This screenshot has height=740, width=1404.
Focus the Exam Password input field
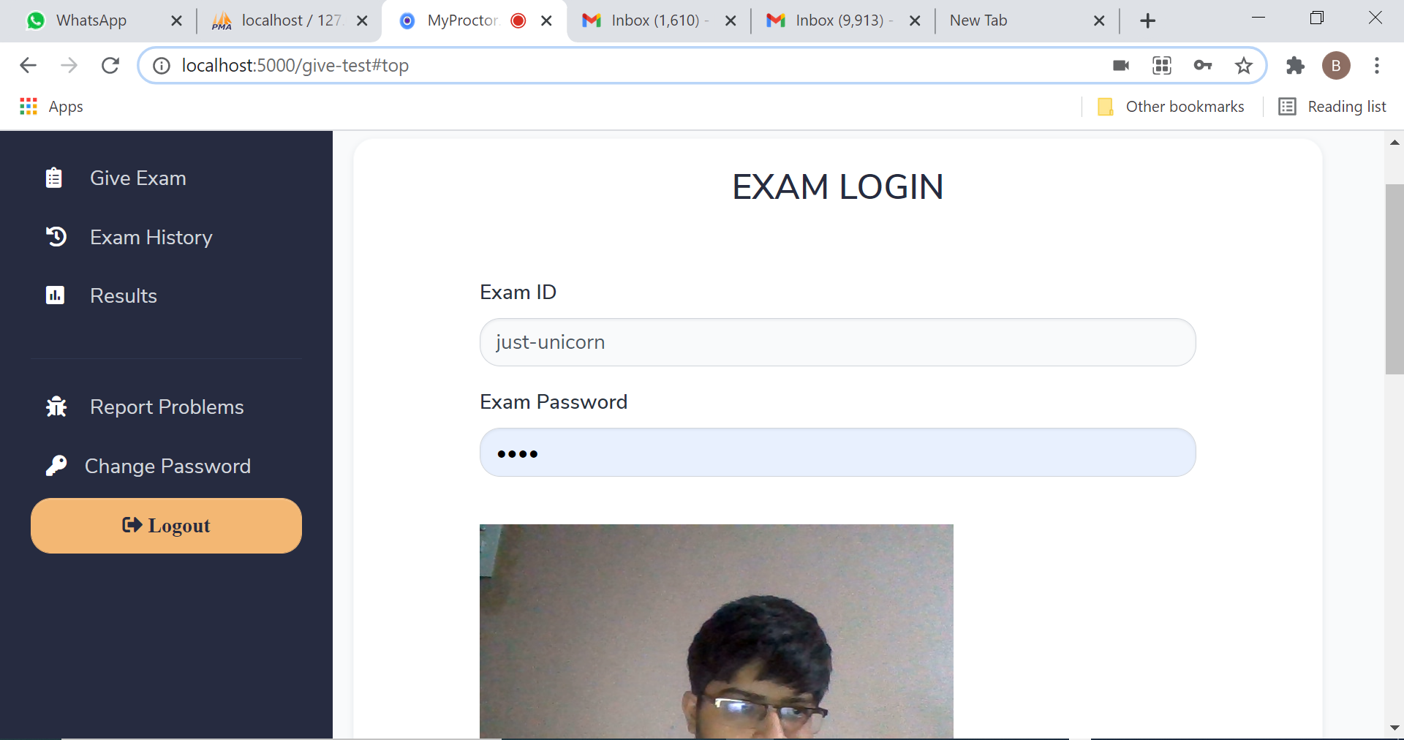click(837, 453)
